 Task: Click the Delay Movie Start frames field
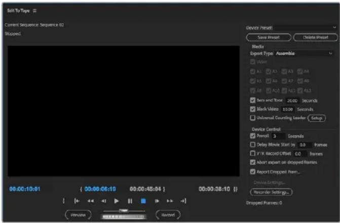click(305, 145)
